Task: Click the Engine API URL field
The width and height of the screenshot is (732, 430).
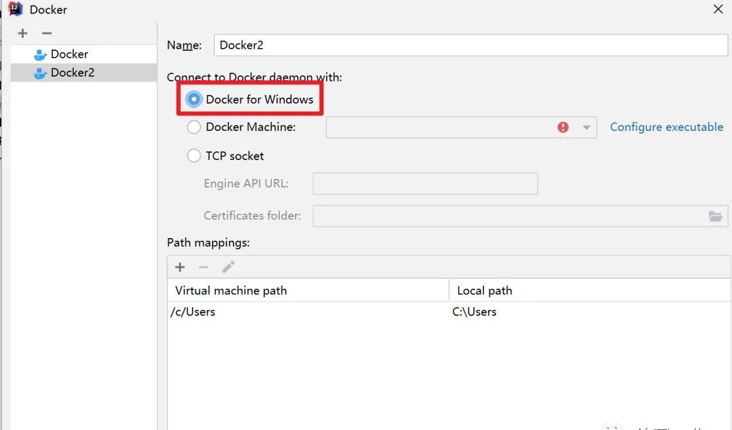Action: coord(425,184)
